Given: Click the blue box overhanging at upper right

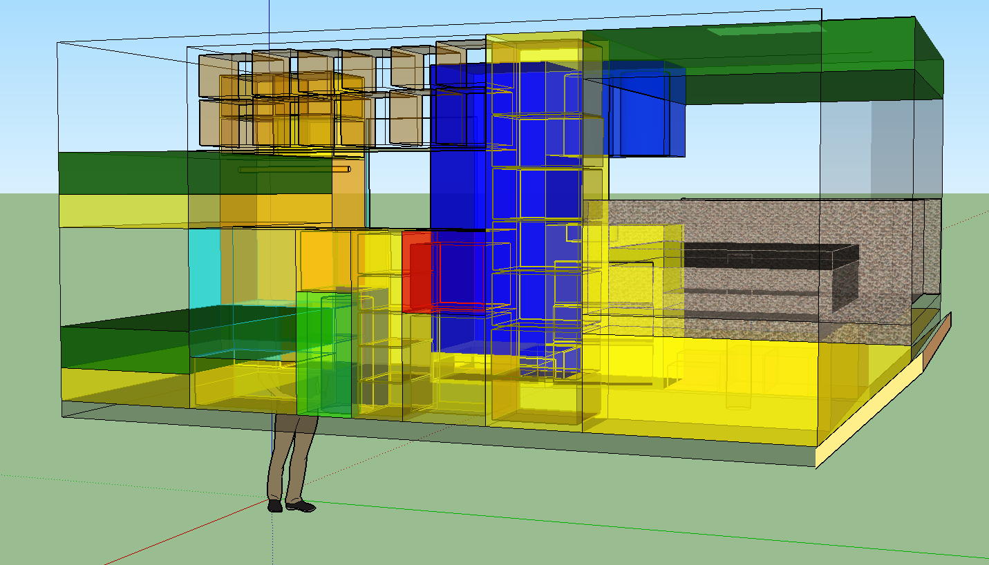Looking at the screenshot, I should [x=643, y=111].
